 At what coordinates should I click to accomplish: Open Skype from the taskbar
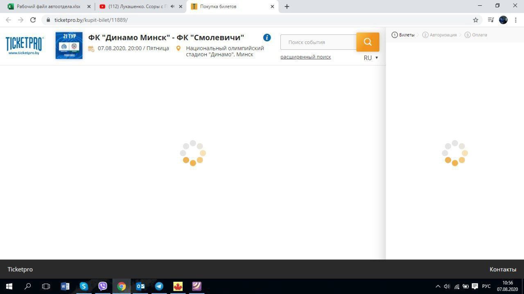(84, 286)
